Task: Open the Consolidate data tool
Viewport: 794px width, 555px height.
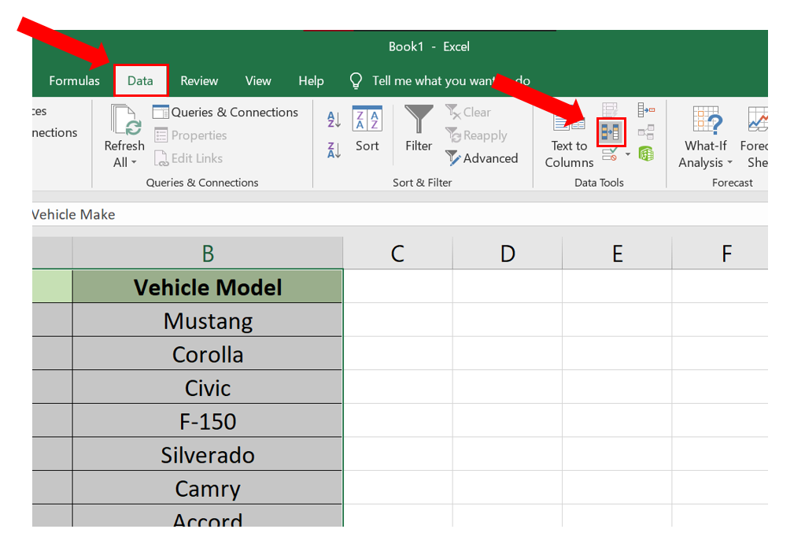Action: click(646, 109)
